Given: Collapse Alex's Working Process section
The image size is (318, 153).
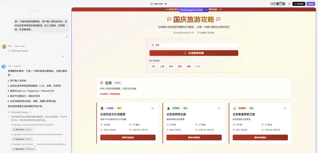Looking at the screenshot, I should 20,112.
